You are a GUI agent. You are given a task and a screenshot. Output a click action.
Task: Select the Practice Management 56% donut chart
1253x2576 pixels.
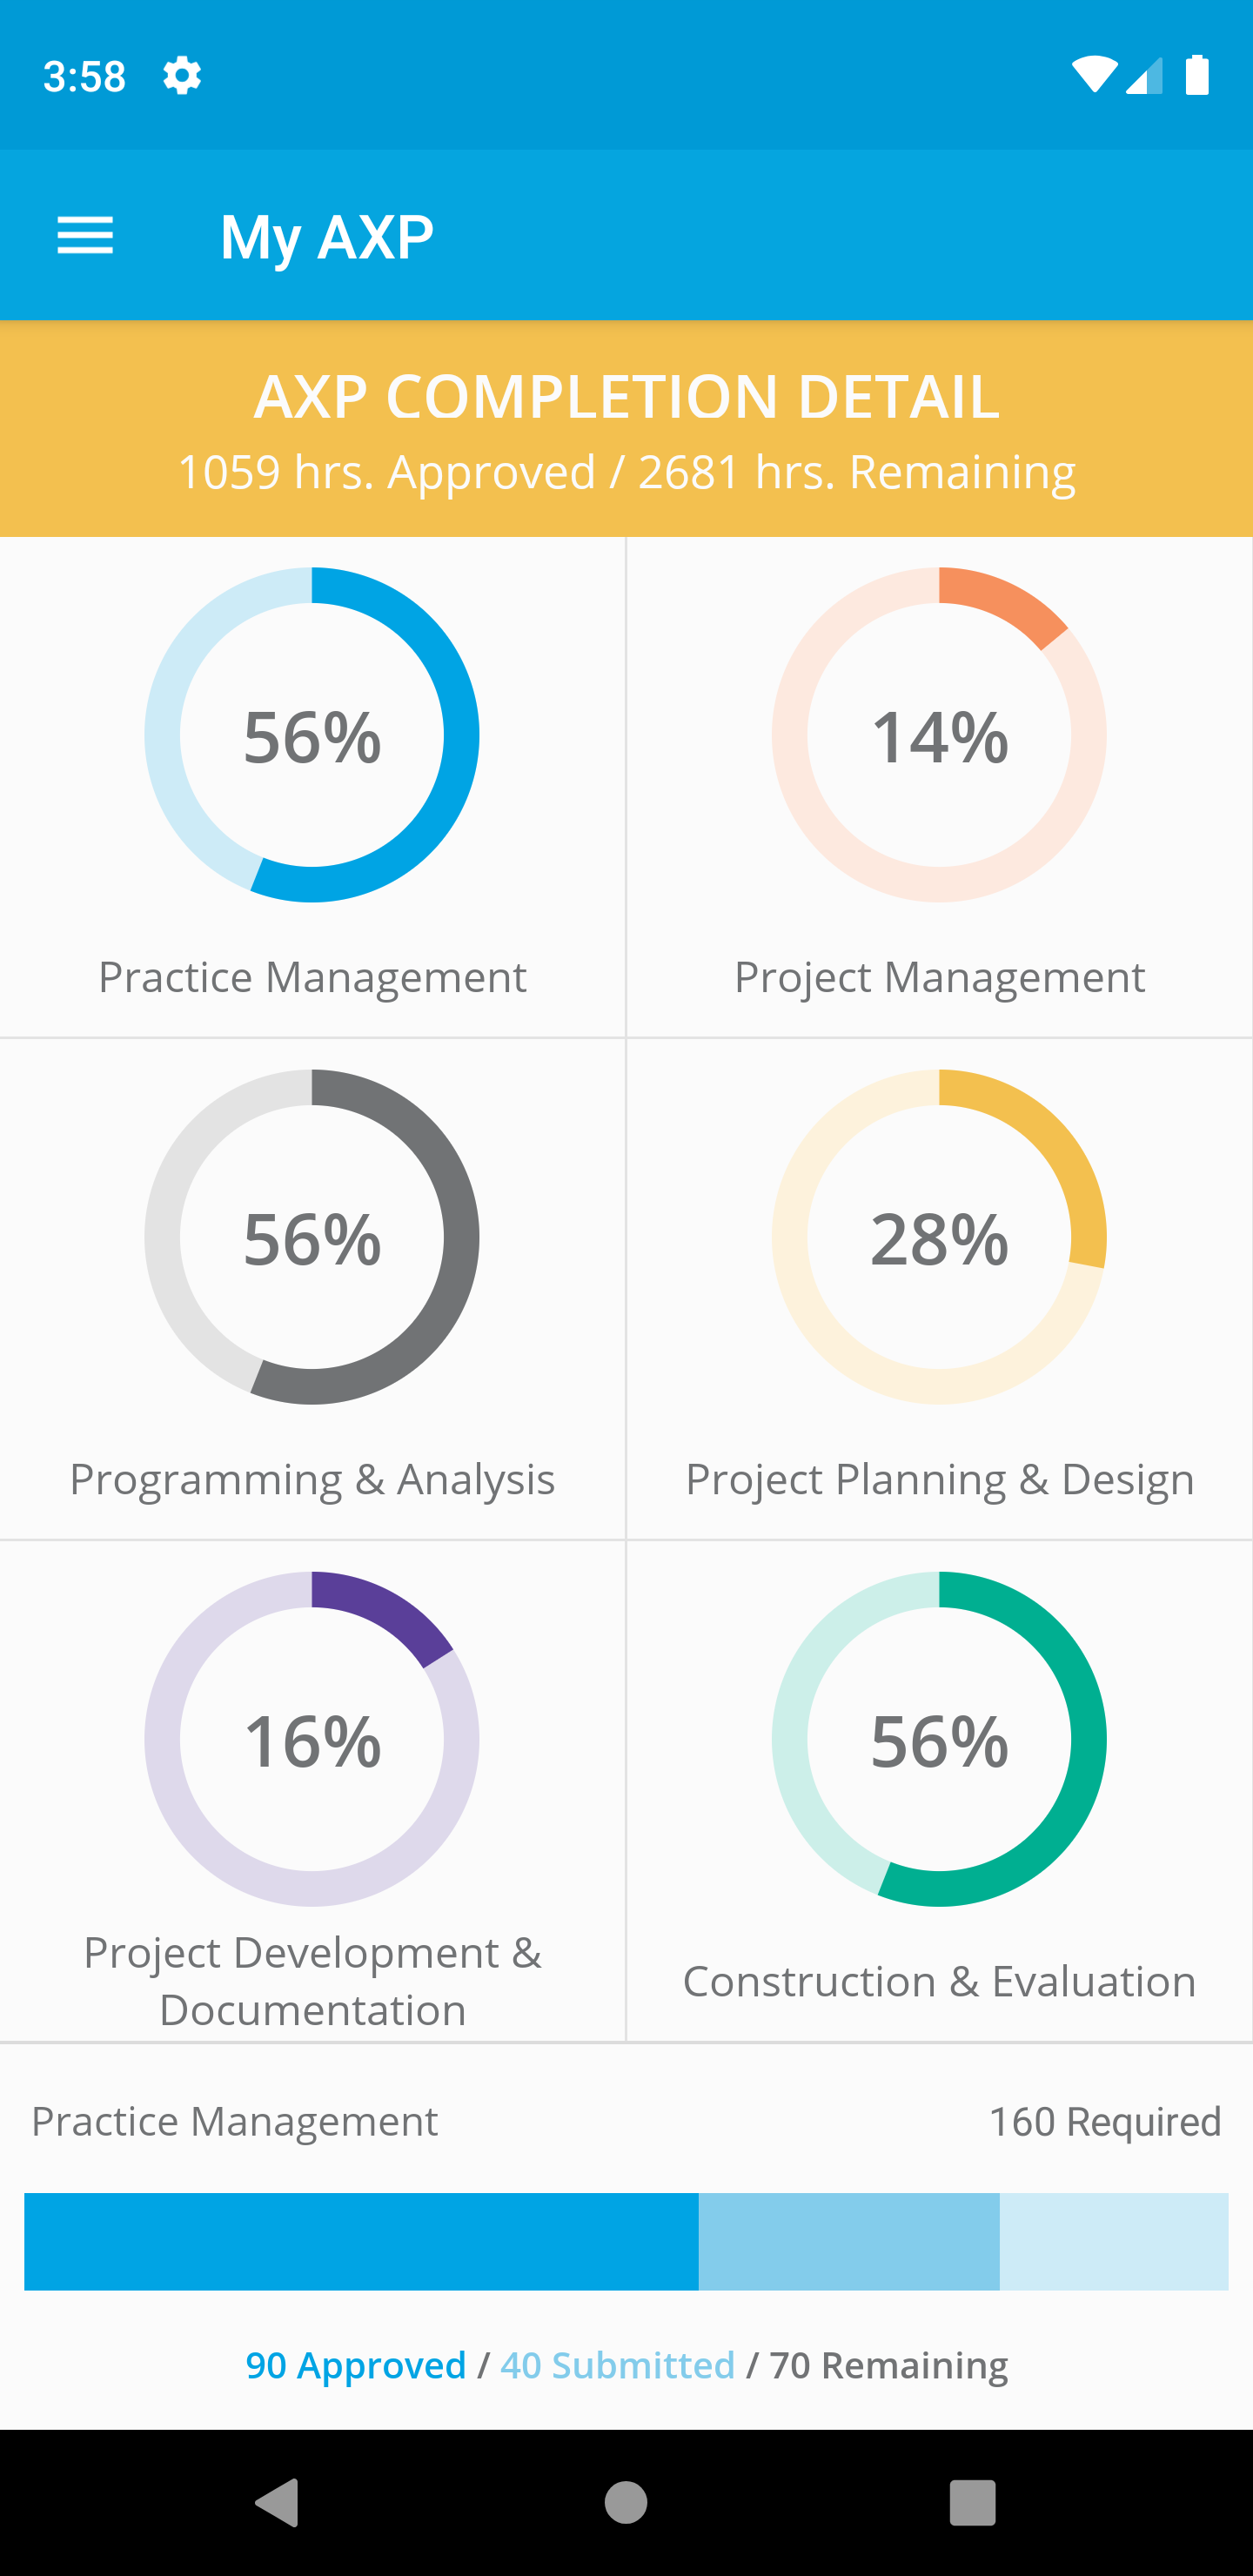[312, 735]
